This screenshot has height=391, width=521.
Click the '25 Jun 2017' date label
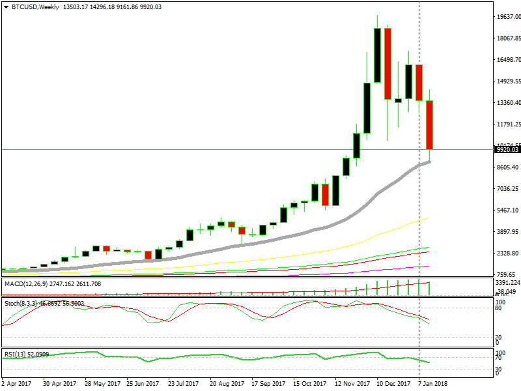(143, 384)
